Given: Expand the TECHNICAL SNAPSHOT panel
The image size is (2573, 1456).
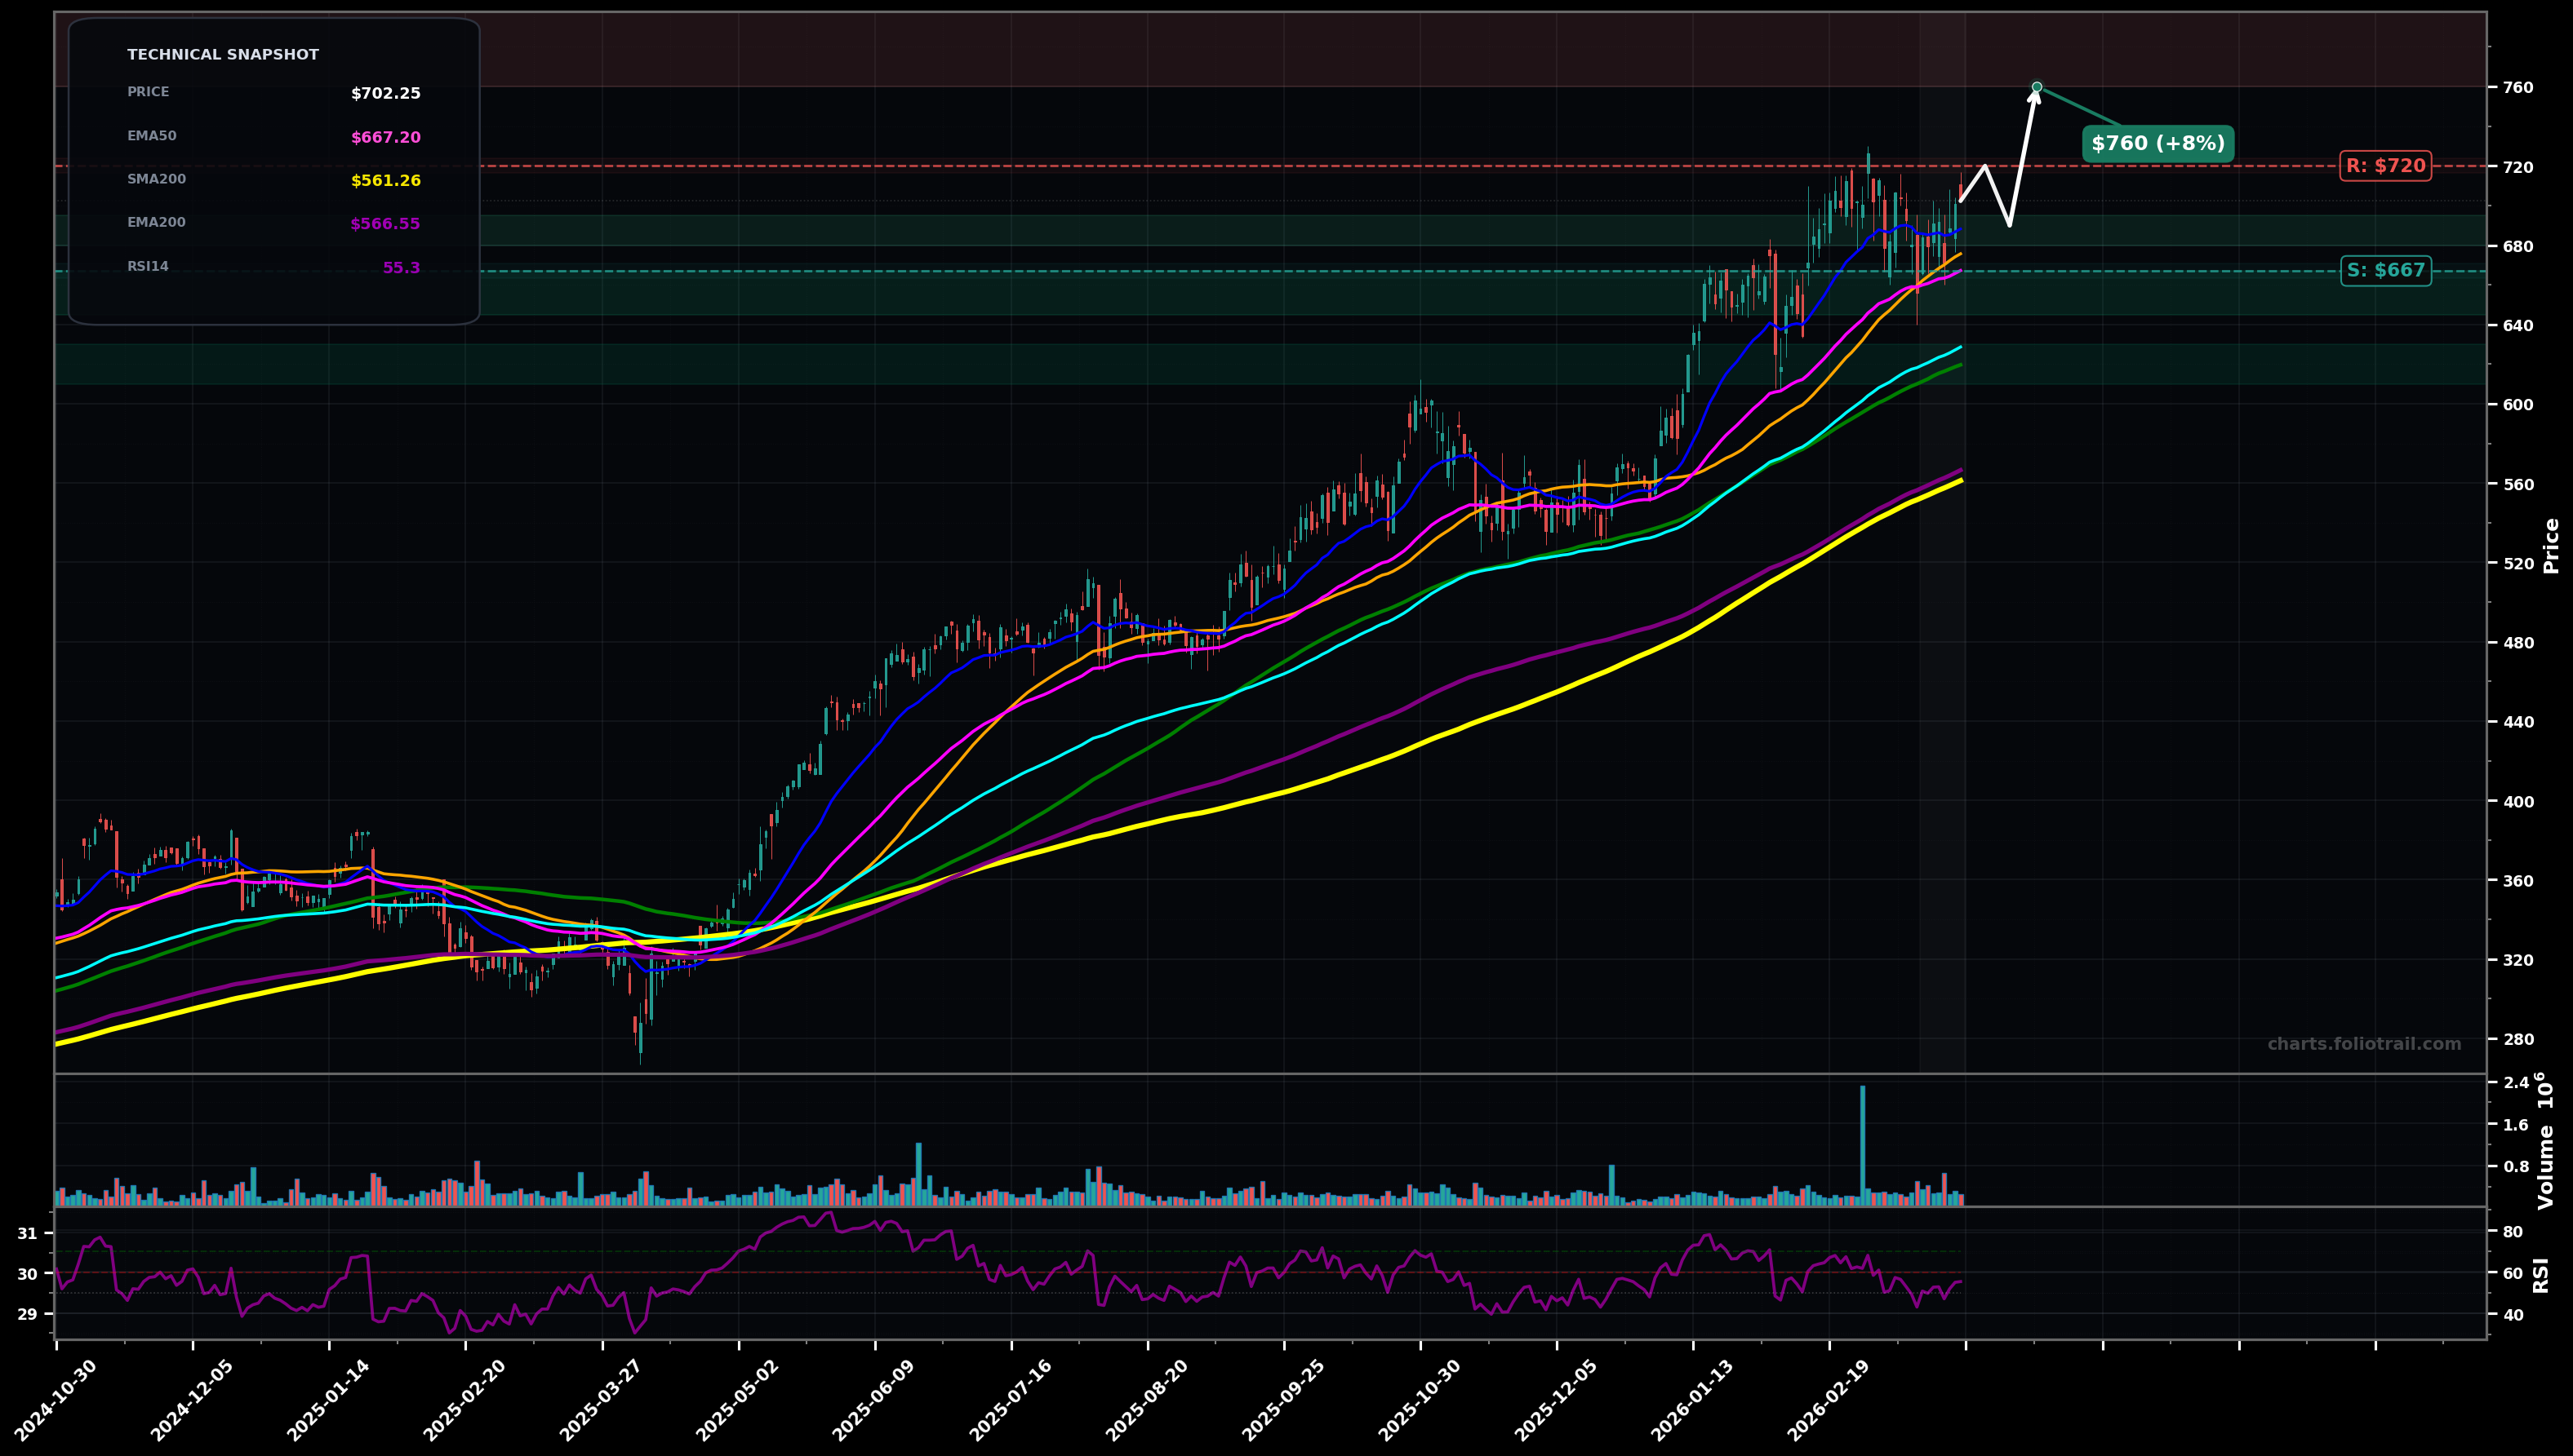Looking at the screenshot, I should click(x=222, y=54).
